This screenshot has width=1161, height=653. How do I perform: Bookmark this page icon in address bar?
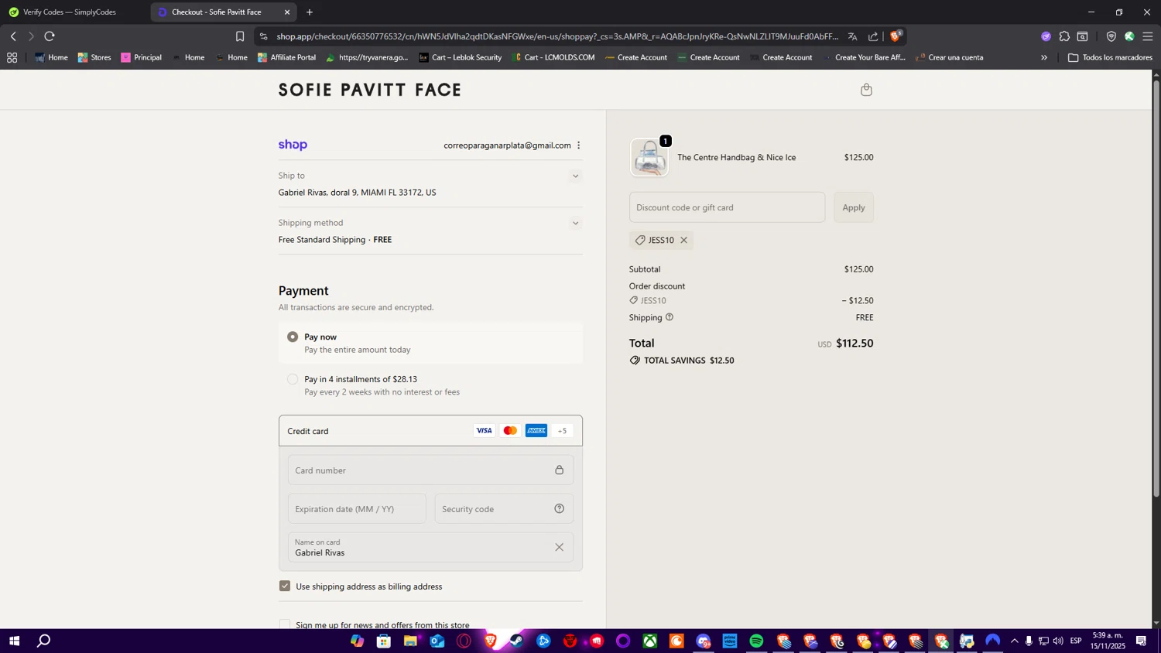coord(240,36)
